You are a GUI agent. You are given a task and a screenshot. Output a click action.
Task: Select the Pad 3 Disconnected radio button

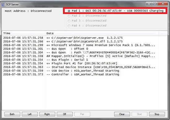[x=69, y=21]
